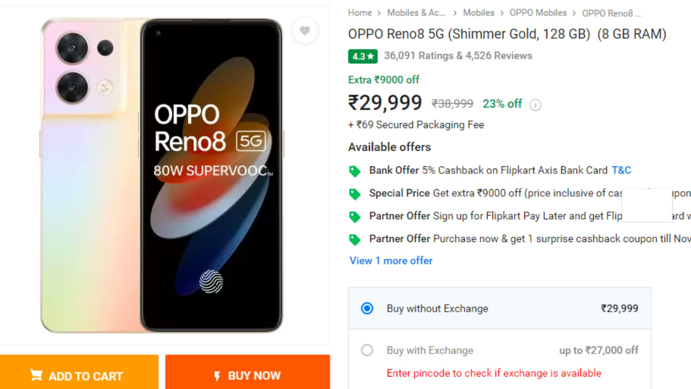Click the Home breadcrumb link

(x=360, y=12)
